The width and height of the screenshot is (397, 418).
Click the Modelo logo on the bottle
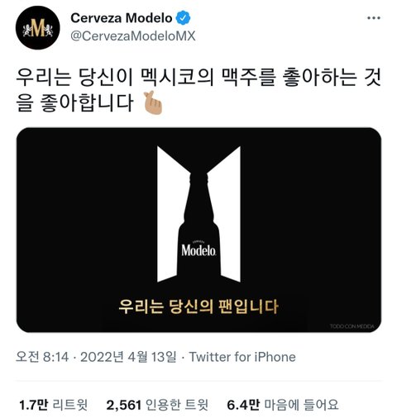tap(198, 249)
